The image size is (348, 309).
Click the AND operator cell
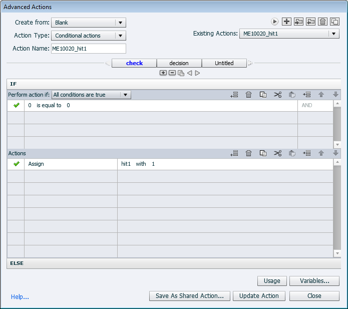pos(315,106)
